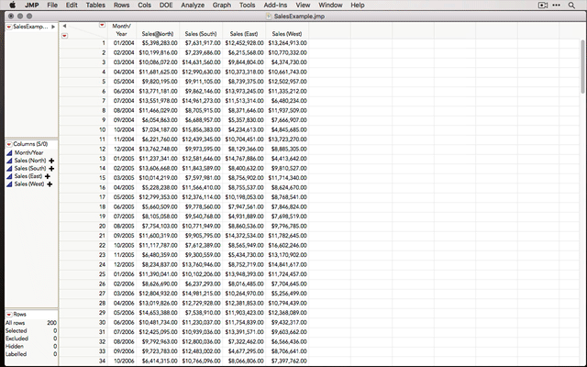Open the JMP application menu
This screenshot has width=587, height=367.
(x=32, y=6)
